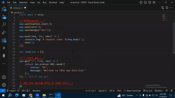The image size is (175, 98).
Task: Open Source Control view with 951 badge
Action: (4, 17)
